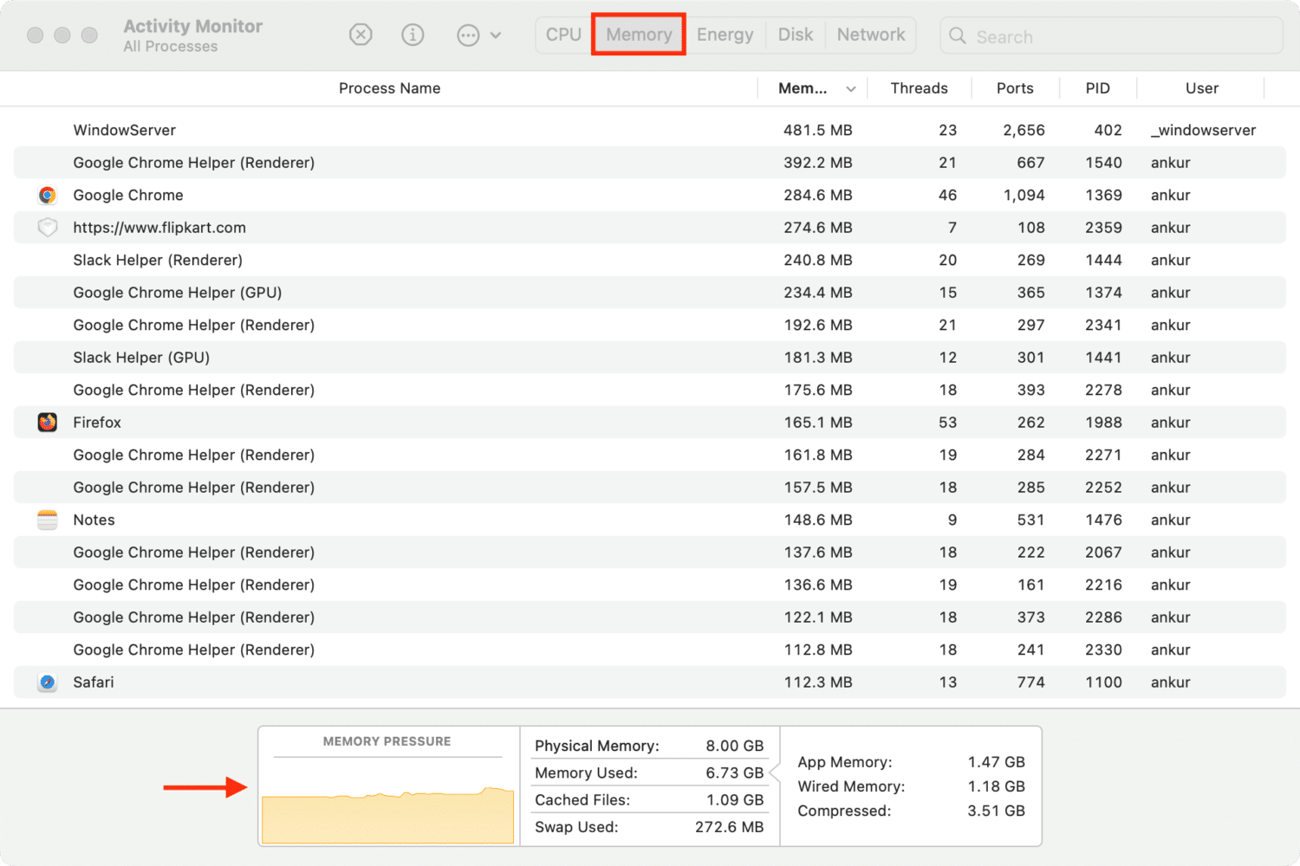Image resolution: width=1300 pixels, height=866 pixels.
Task: Toggle the Memory column sort arrow
Action: [851, 89]
